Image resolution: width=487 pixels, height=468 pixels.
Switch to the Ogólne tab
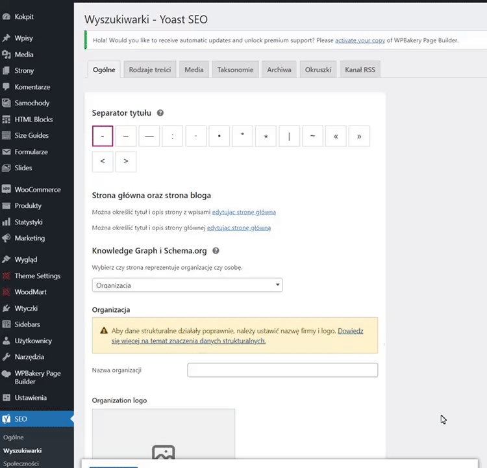104,70
